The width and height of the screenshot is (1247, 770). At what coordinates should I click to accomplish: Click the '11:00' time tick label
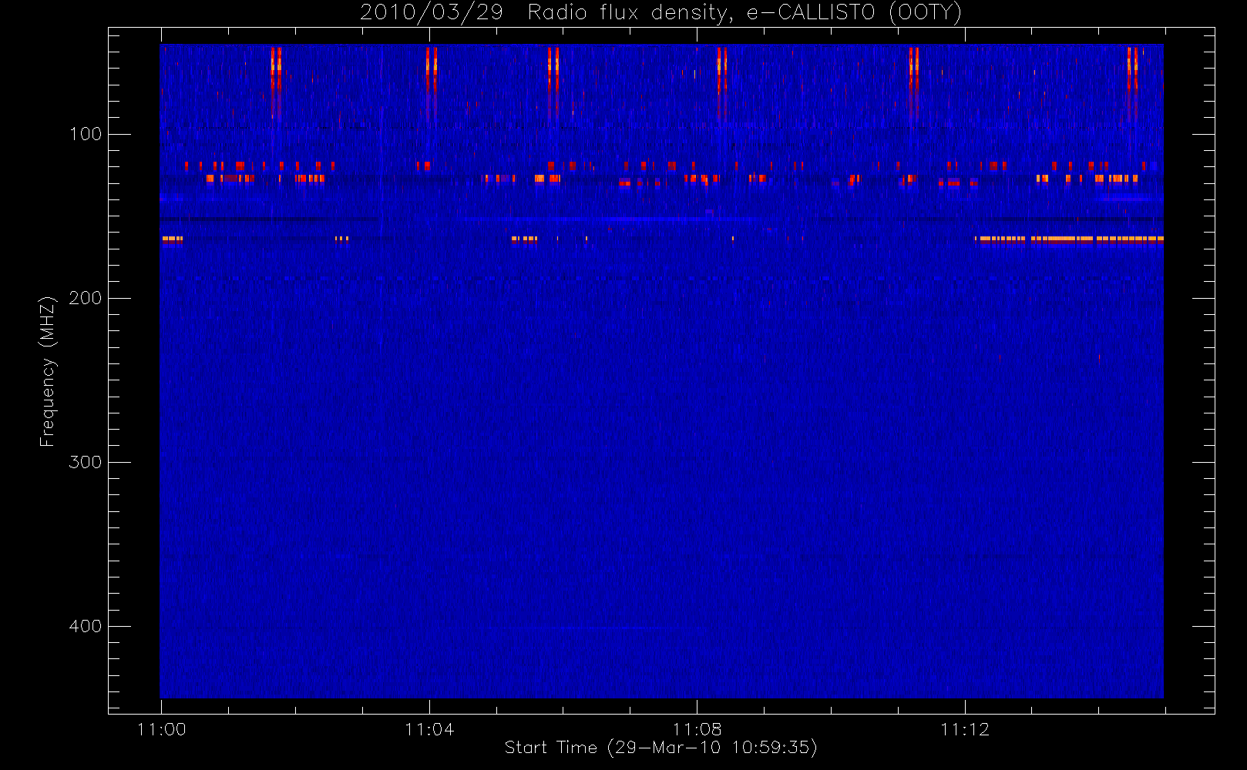pyautogui.click(x=161, y=729)
